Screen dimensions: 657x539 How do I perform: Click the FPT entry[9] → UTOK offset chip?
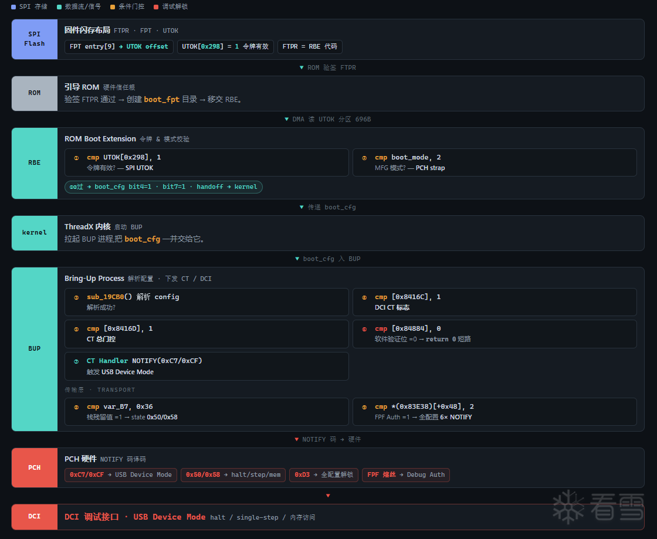119,46
